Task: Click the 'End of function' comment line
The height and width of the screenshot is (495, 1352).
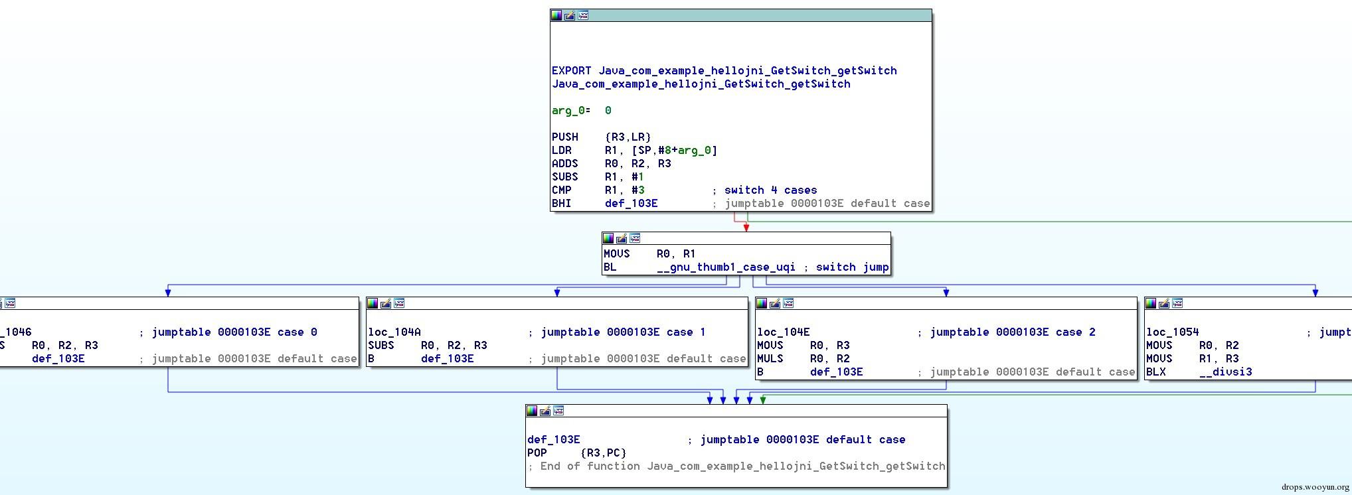Action: (736, 466)
